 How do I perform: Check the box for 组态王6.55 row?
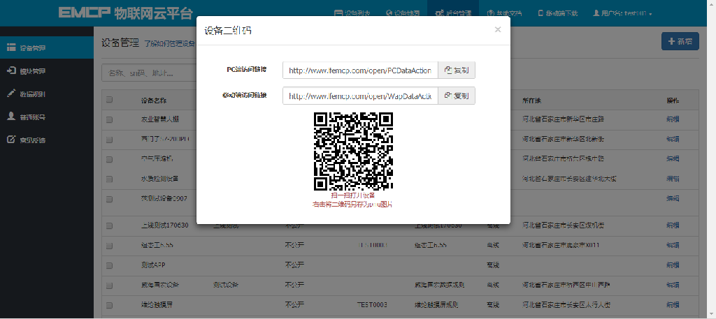(109, 246)
